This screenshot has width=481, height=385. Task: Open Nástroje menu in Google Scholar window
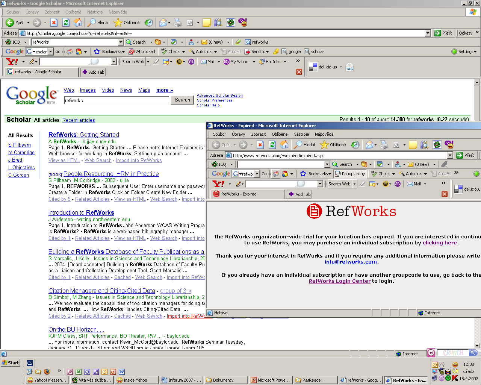tap(95, 12)
